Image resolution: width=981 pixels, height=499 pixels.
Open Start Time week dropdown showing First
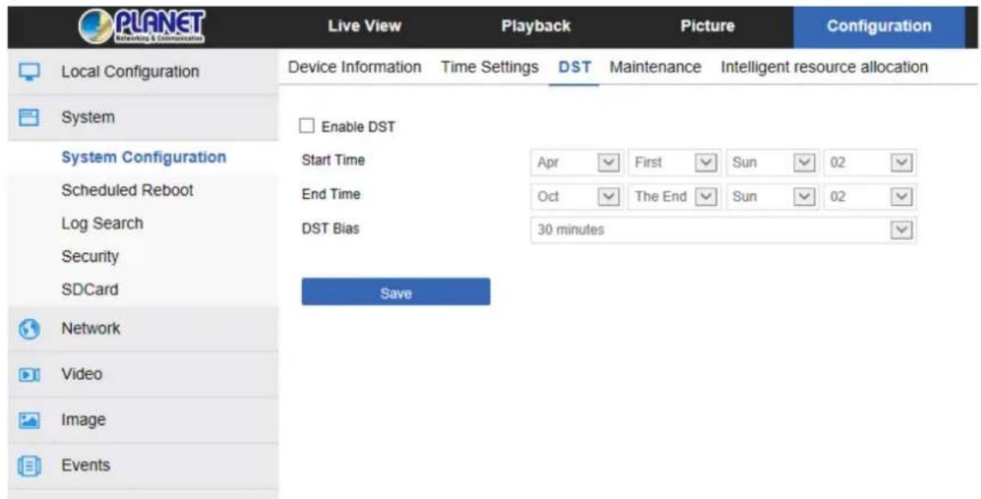(674, 163)
